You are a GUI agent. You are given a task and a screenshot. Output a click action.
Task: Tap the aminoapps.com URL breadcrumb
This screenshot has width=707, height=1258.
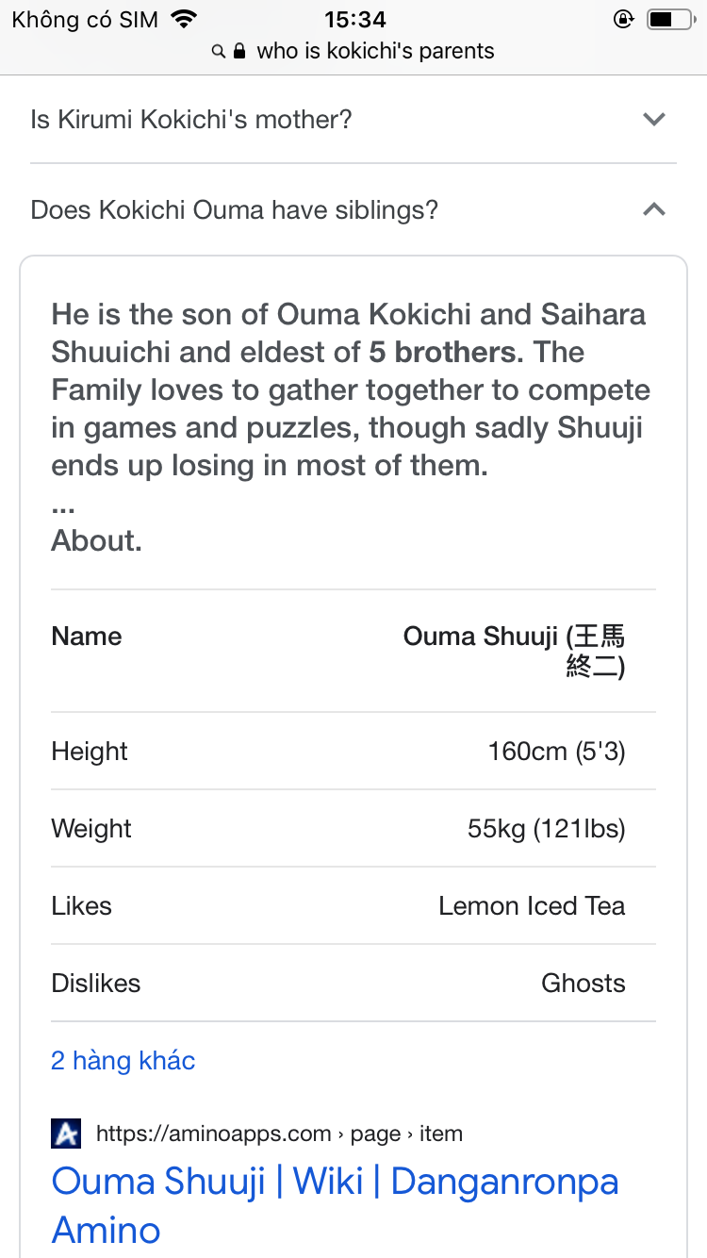(x=279, y=1133)
